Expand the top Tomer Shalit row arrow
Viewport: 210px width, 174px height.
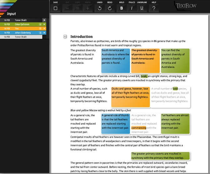click(44, 20)
